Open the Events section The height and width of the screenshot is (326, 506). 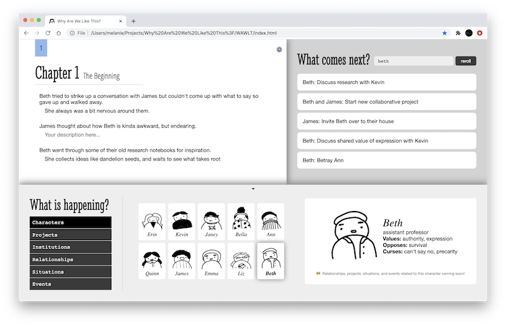[70, 284]
